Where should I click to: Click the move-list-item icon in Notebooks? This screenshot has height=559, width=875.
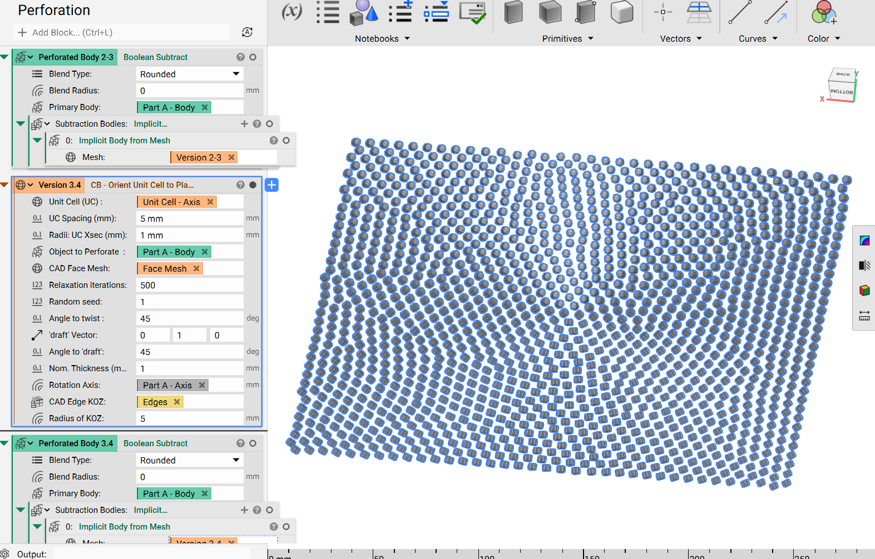click(436, 12)
